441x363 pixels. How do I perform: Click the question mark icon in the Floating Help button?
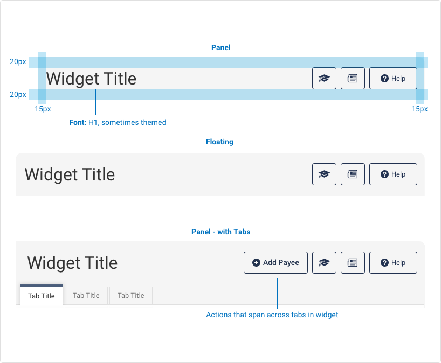pyautogui.click(x=383, y=174)
